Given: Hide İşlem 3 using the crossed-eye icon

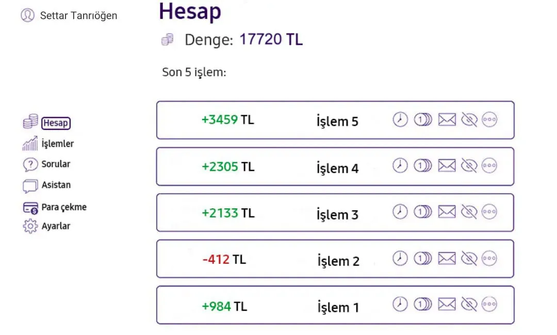Looking at the screenshot, I should [469, 212].
